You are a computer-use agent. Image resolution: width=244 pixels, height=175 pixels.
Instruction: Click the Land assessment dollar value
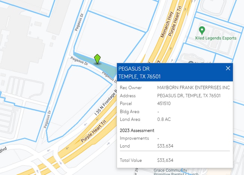(165, 146)
